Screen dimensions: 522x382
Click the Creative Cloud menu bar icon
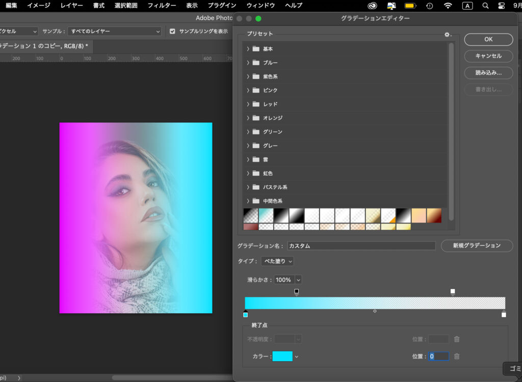tap(372, 6)
